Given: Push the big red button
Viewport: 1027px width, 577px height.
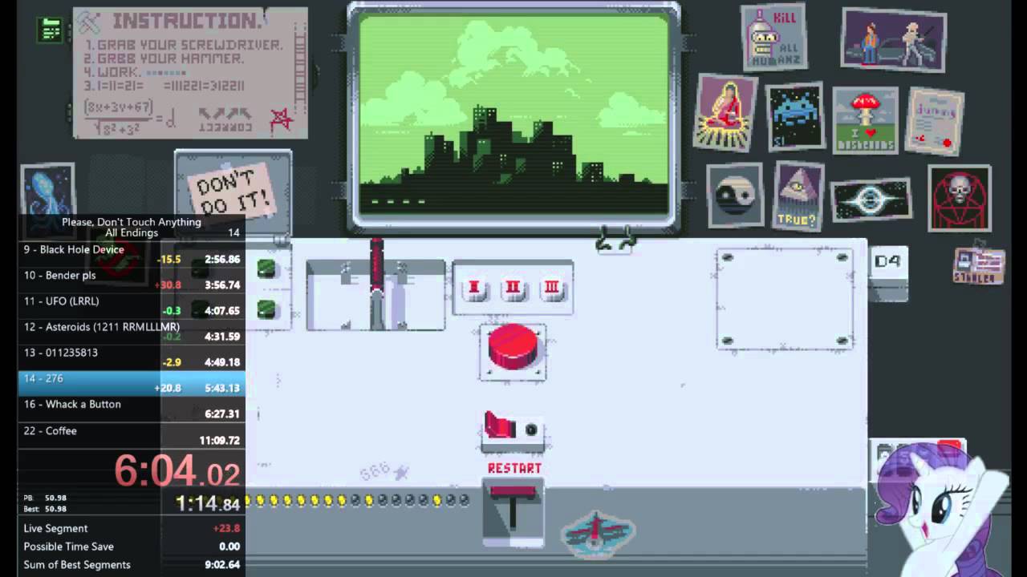Looking at the screenshot, I should [x=513, y=348].
